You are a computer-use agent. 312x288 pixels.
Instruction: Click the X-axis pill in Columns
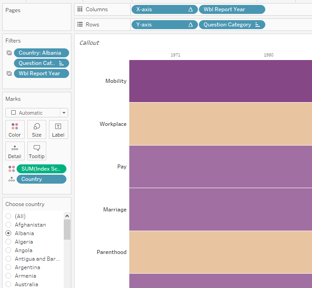point(164,9)
